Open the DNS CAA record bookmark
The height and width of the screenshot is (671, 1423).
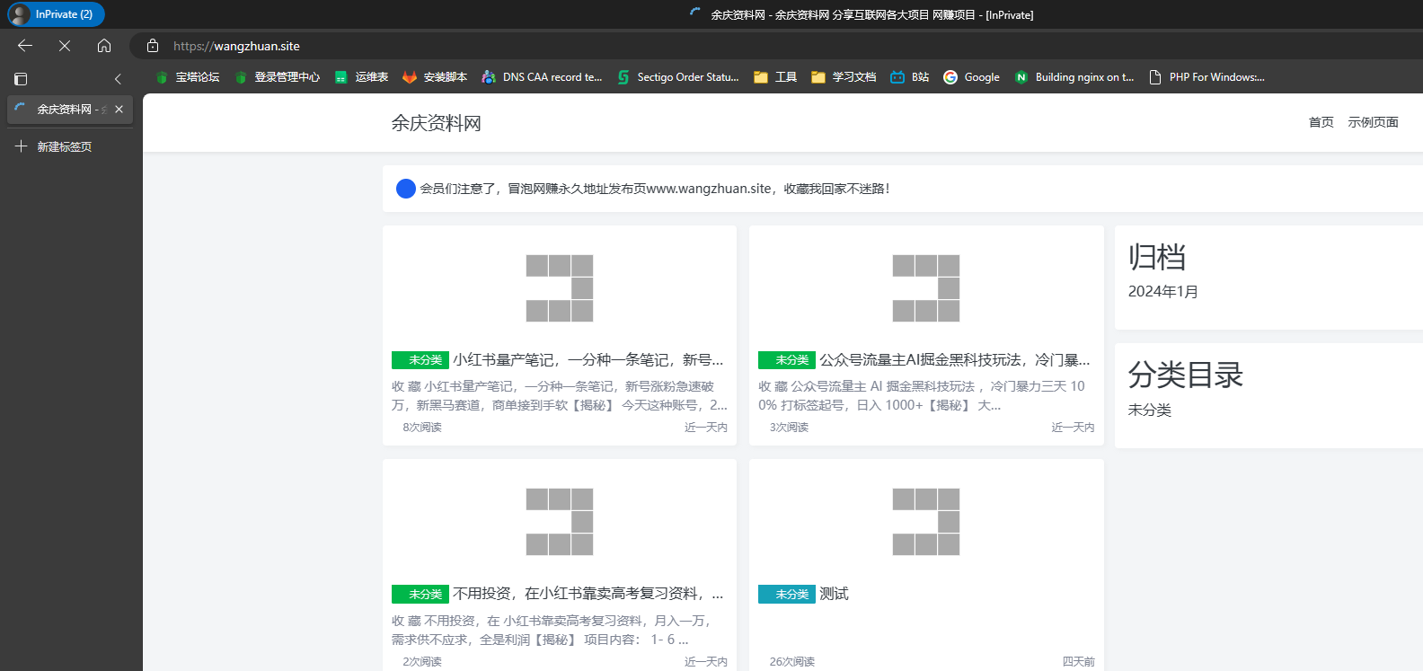(542, 77)
